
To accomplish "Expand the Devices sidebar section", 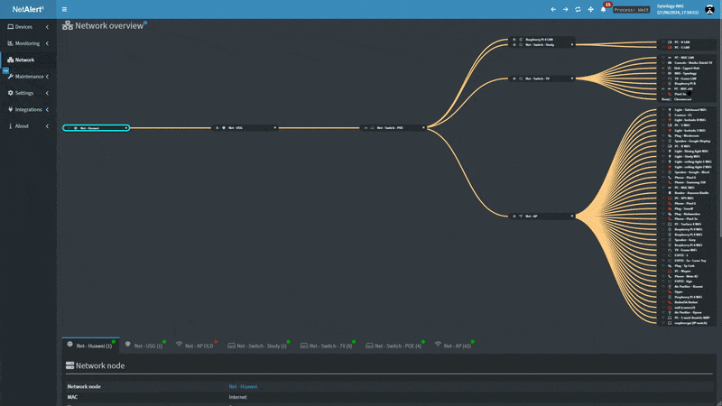I will pyautogui.click(x=27, y=27).
